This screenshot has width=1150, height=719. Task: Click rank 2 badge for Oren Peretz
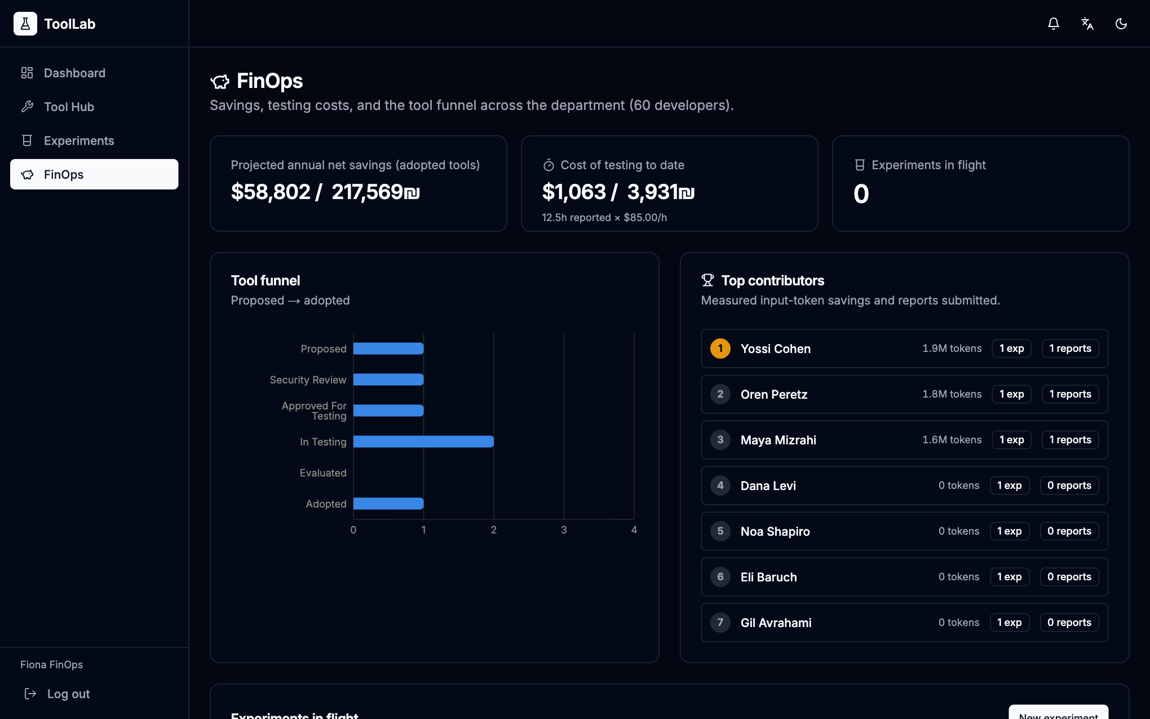click(x=720, y=394)
